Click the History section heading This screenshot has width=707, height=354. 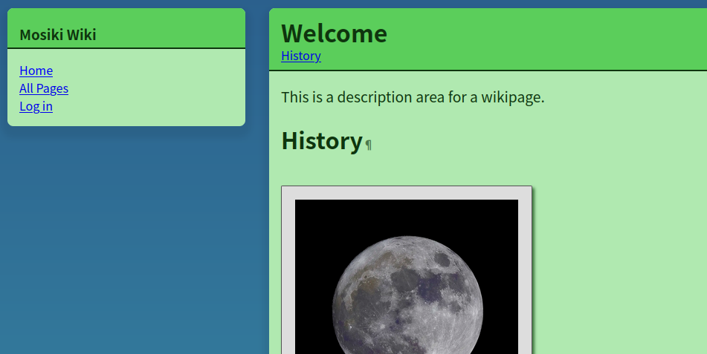pyautogui.click(x=322, y=141)
